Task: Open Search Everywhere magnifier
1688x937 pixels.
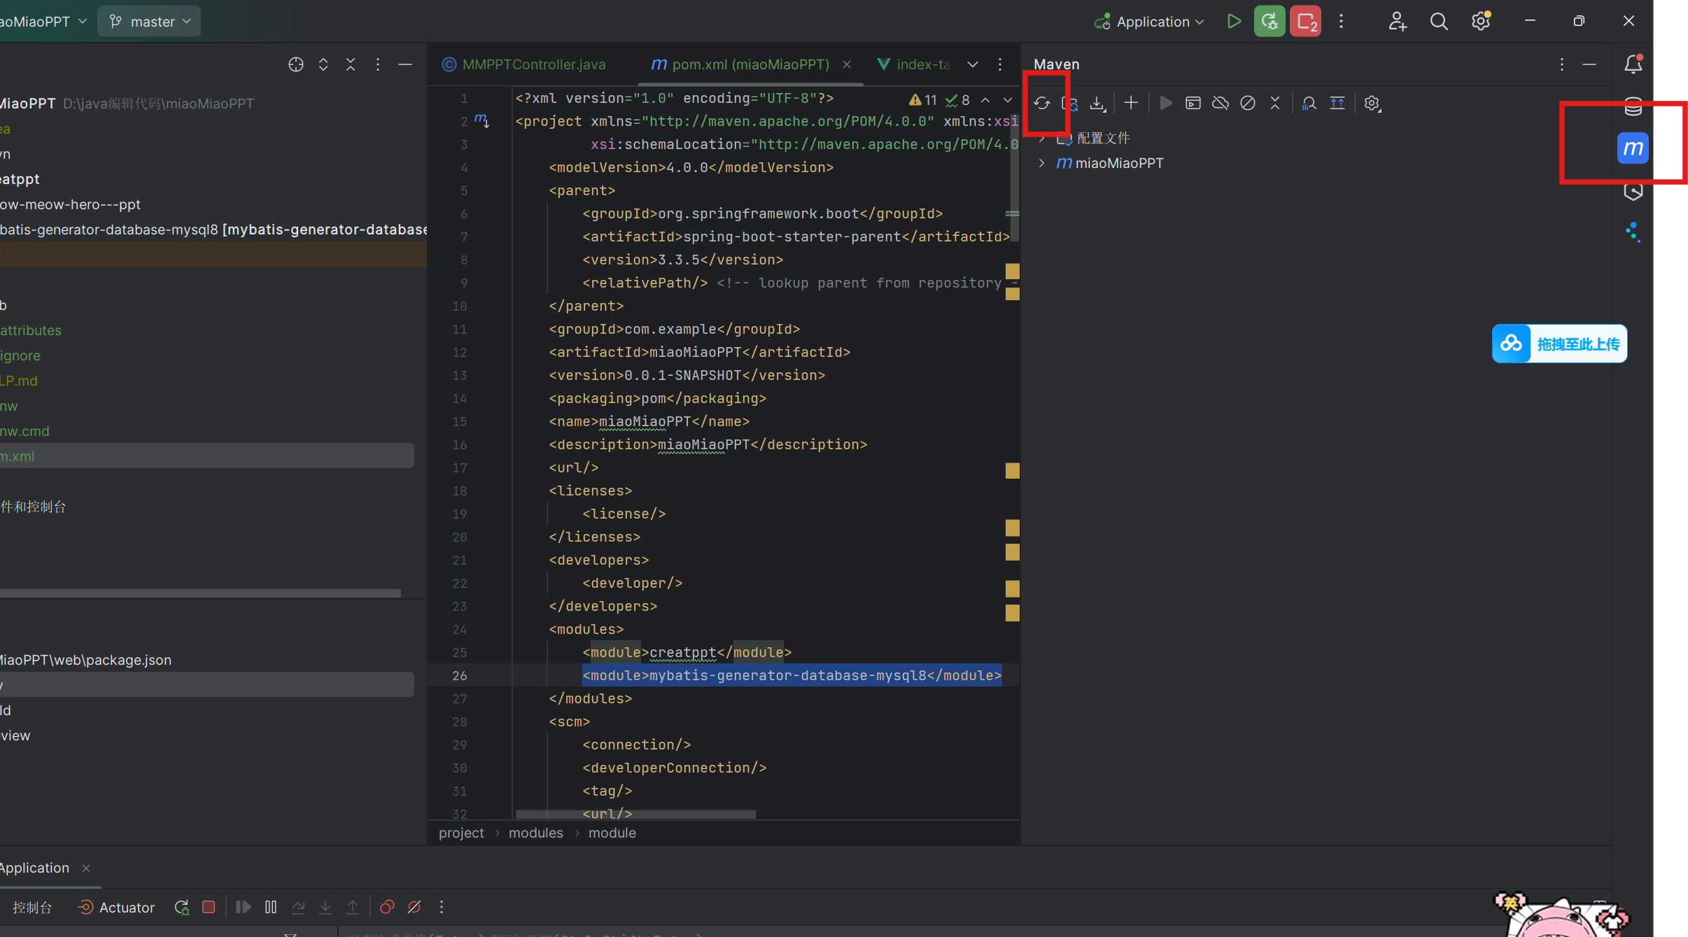Action: [1440, 21]
